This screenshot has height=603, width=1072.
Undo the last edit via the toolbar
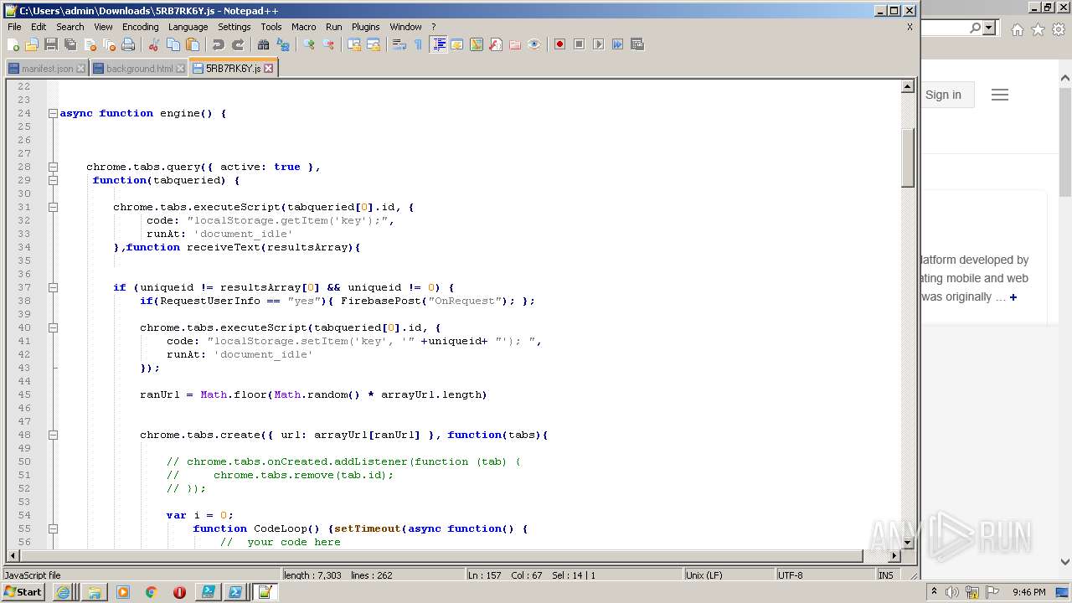pos(219,44)
